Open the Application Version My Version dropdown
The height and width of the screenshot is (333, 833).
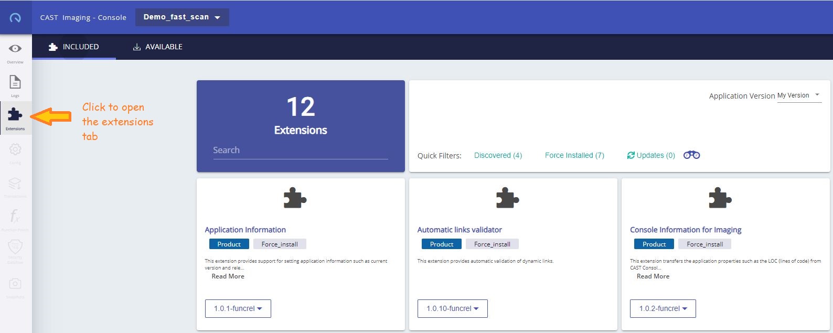coord(799,95)
